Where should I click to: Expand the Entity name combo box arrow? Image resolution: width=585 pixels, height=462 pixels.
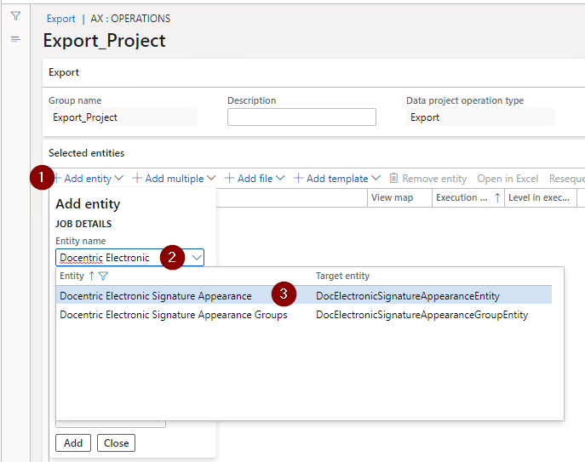click(197, 258)
